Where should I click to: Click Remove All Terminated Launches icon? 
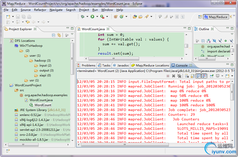click(179, 76)
